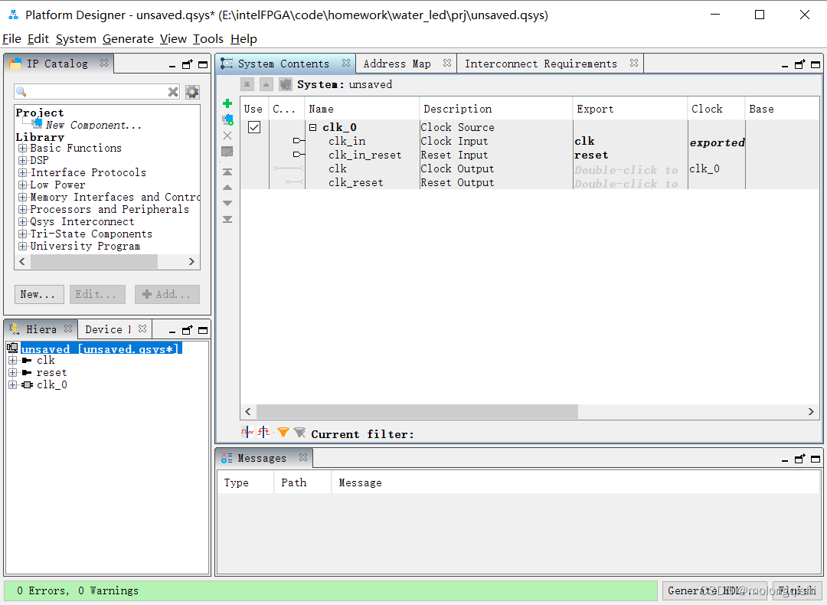Viewport: 827px width, 605px height.
Task: Click the edit parameters icon in left toolbar
Action: [x=227, y=152]
